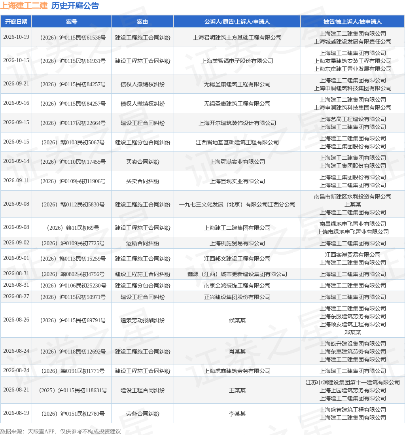Click the 开庭日期 column header
This screenshot has height=435, width=405.
pos(16,22)
